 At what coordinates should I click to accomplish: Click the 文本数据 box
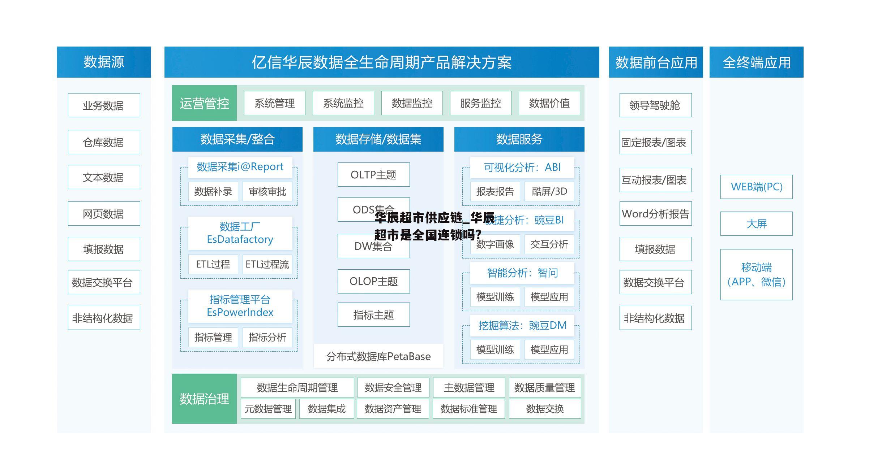coord(104,177)
